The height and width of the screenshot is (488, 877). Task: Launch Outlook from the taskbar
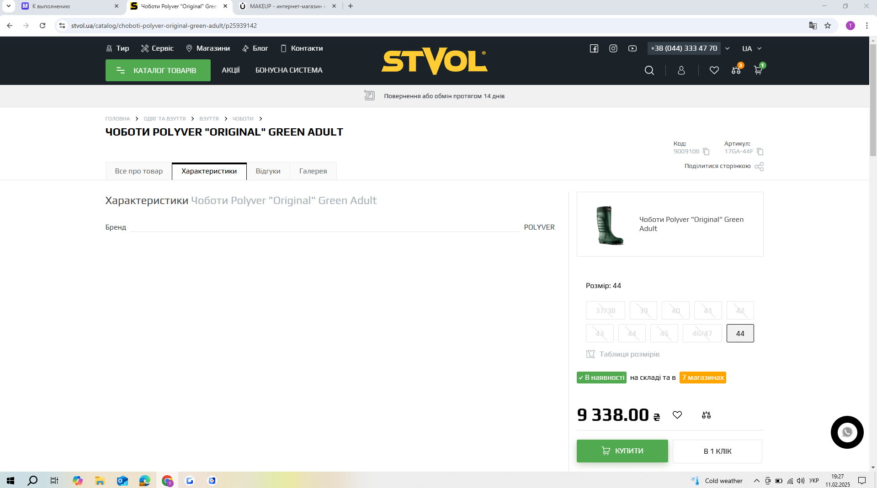[x=122, y=481]
